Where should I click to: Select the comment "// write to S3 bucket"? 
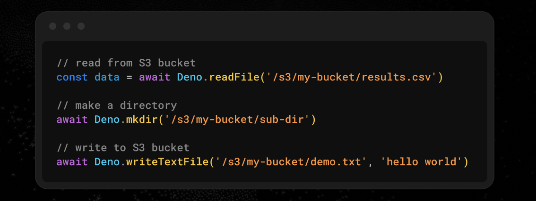[123, 147]
